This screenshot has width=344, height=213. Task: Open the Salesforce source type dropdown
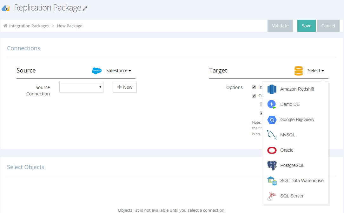pos(118,71)
